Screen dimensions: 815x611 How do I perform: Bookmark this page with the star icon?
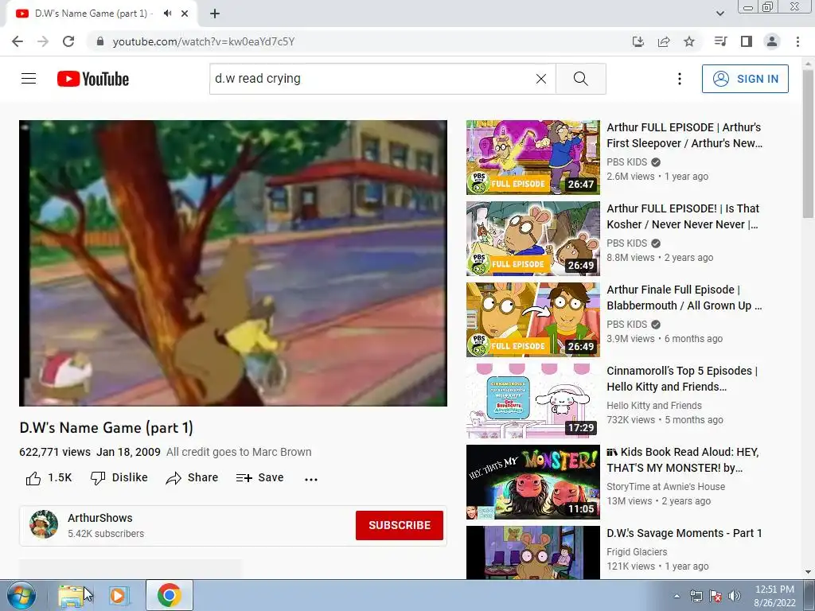[689, 41]
